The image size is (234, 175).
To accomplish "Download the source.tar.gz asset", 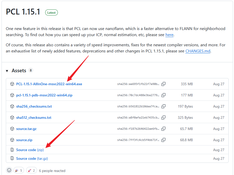I will (26, 129).
